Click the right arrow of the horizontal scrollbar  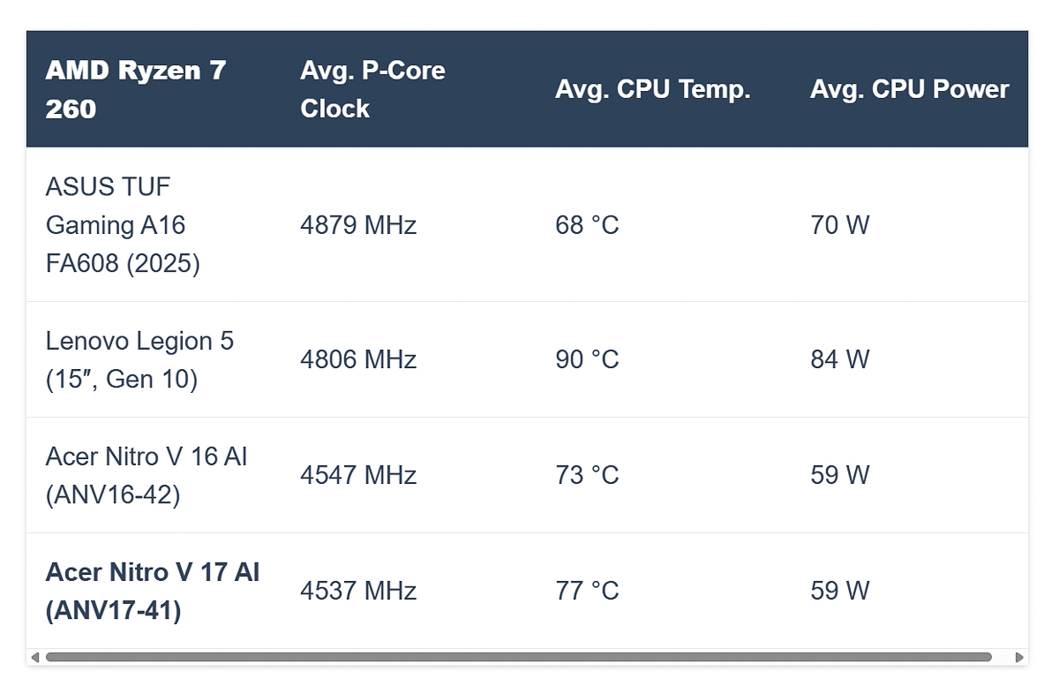point(1020,657)
